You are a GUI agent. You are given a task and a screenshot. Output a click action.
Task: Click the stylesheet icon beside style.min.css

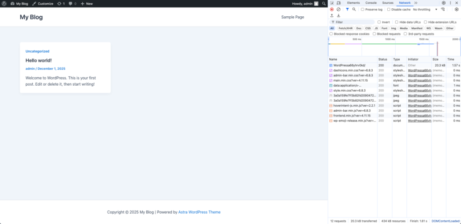[x=331, y=90]
